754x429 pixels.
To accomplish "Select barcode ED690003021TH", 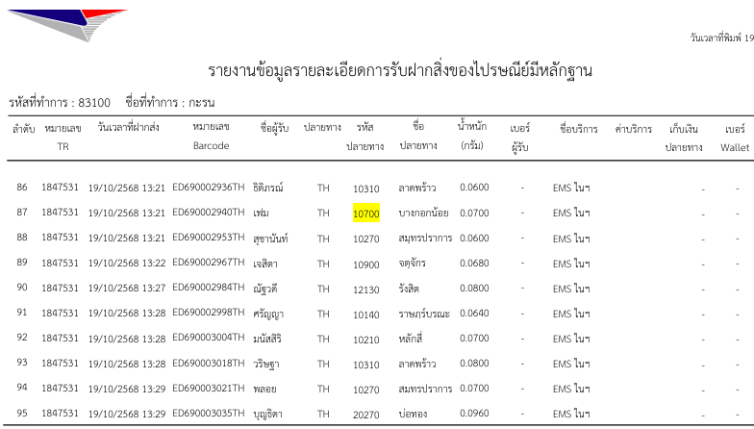I will pyautogui.click(x=208, y=387).
